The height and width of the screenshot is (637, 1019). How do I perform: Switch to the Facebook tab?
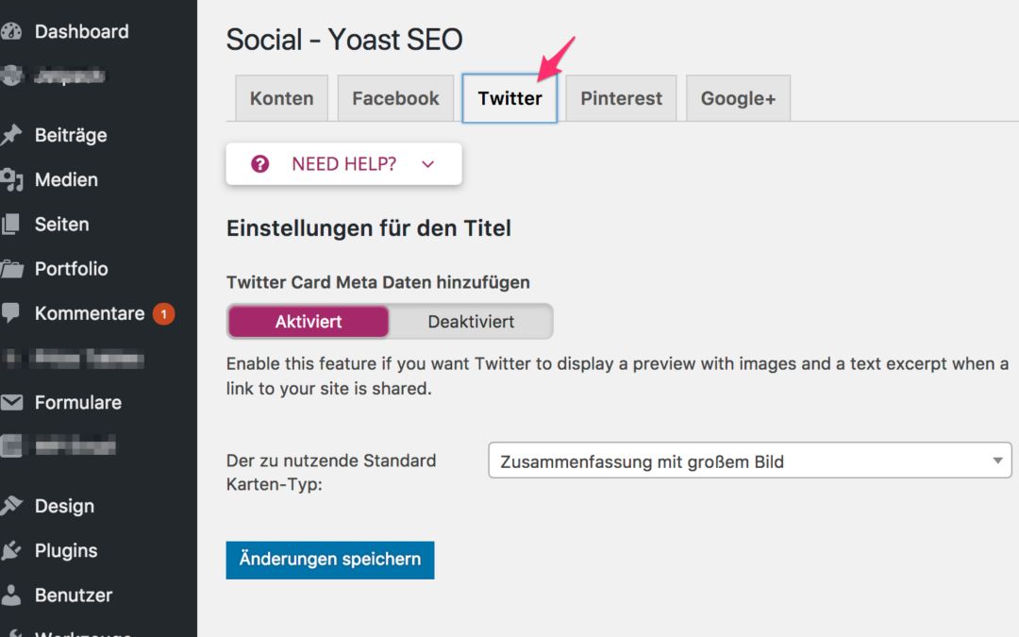coord(395,99)
